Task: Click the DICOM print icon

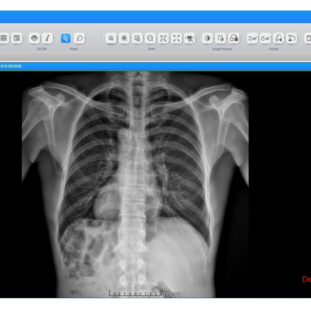Action: 34,38
